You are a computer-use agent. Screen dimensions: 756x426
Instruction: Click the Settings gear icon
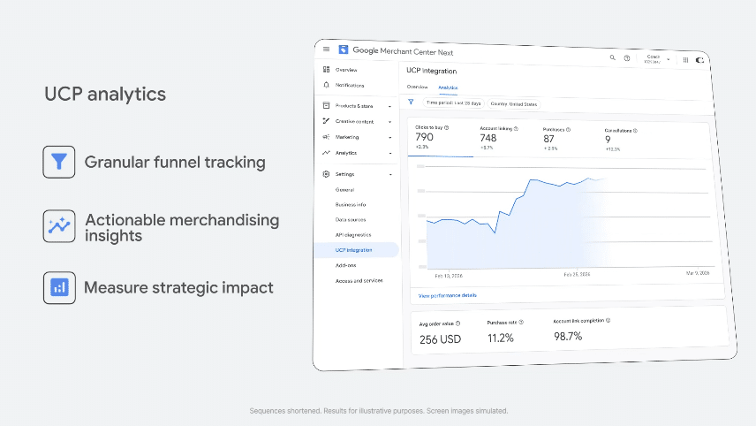pos(326,174)
